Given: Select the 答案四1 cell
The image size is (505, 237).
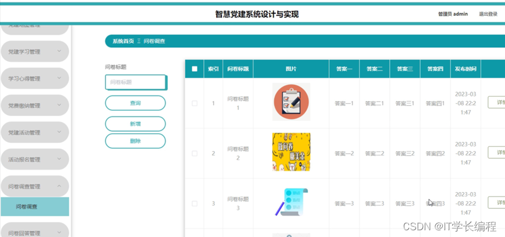Looking at the screenshot, I should tap(435, 103).
